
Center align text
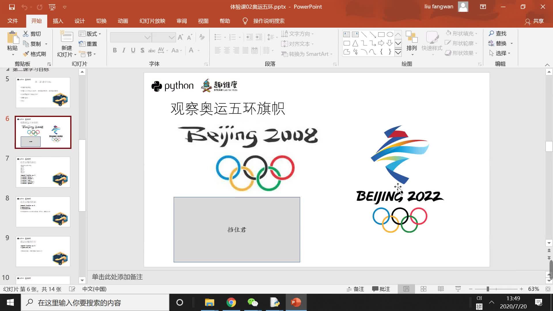point(227,51)
